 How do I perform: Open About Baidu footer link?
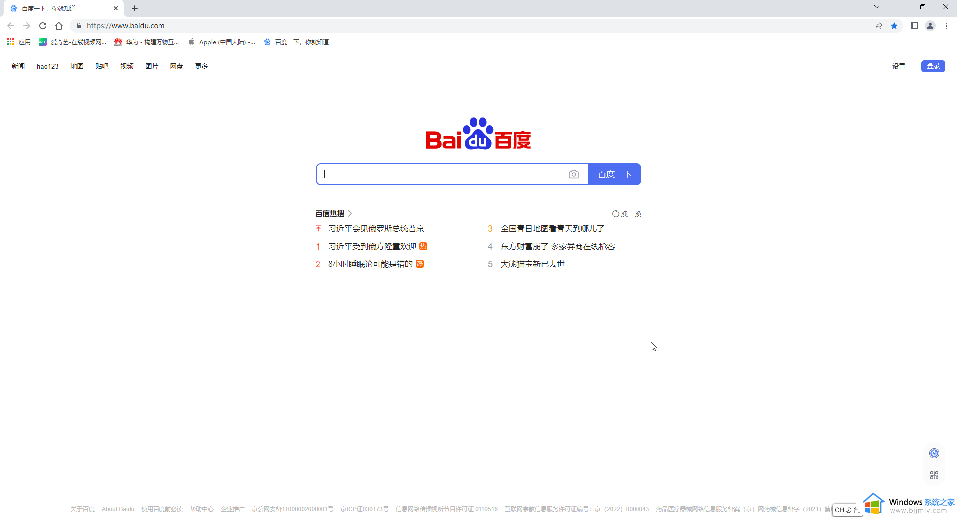118,509
